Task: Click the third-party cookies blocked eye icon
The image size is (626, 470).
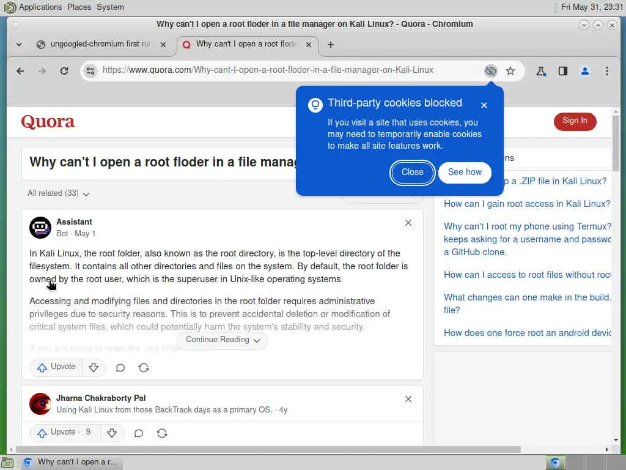Action: pyautogui.click(x=491, y=71)
